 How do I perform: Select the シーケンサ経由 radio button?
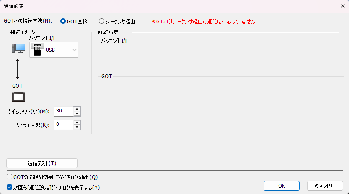101,21
